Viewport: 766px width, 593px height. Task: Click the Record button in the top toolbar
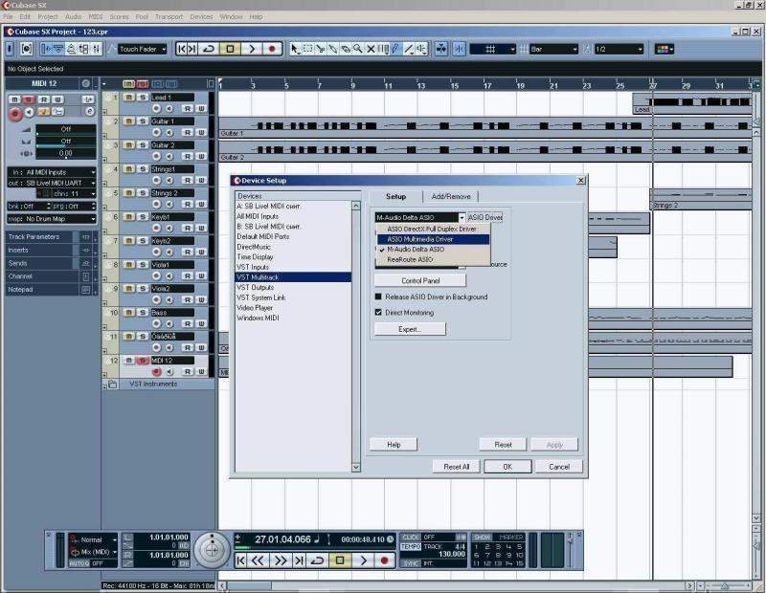272,49
